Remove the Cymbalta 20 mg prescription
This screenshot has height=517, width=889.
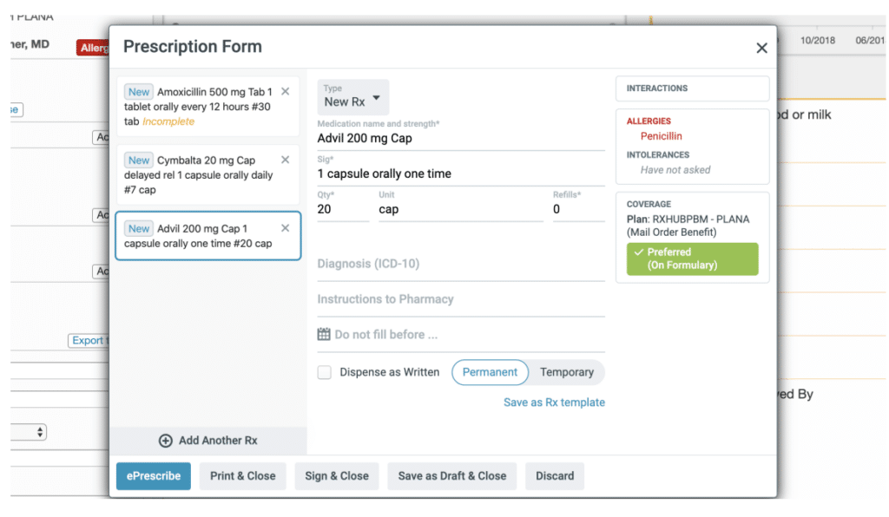285,160
